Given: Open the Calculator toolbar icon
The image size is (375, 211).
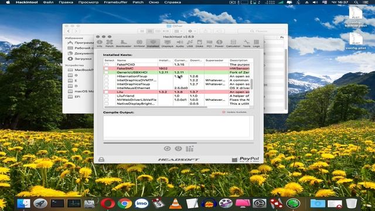Looking at the screenshot, I should [x=233, y=43].
